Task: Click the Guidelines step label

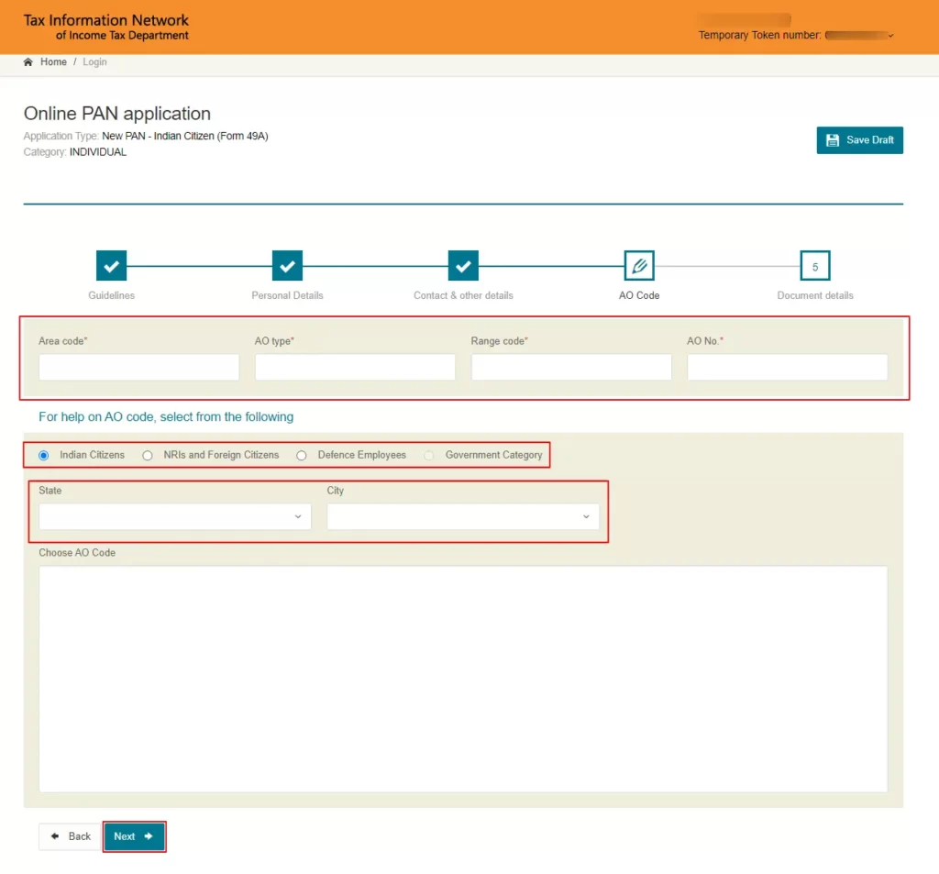Action: (x=111, y=296)
